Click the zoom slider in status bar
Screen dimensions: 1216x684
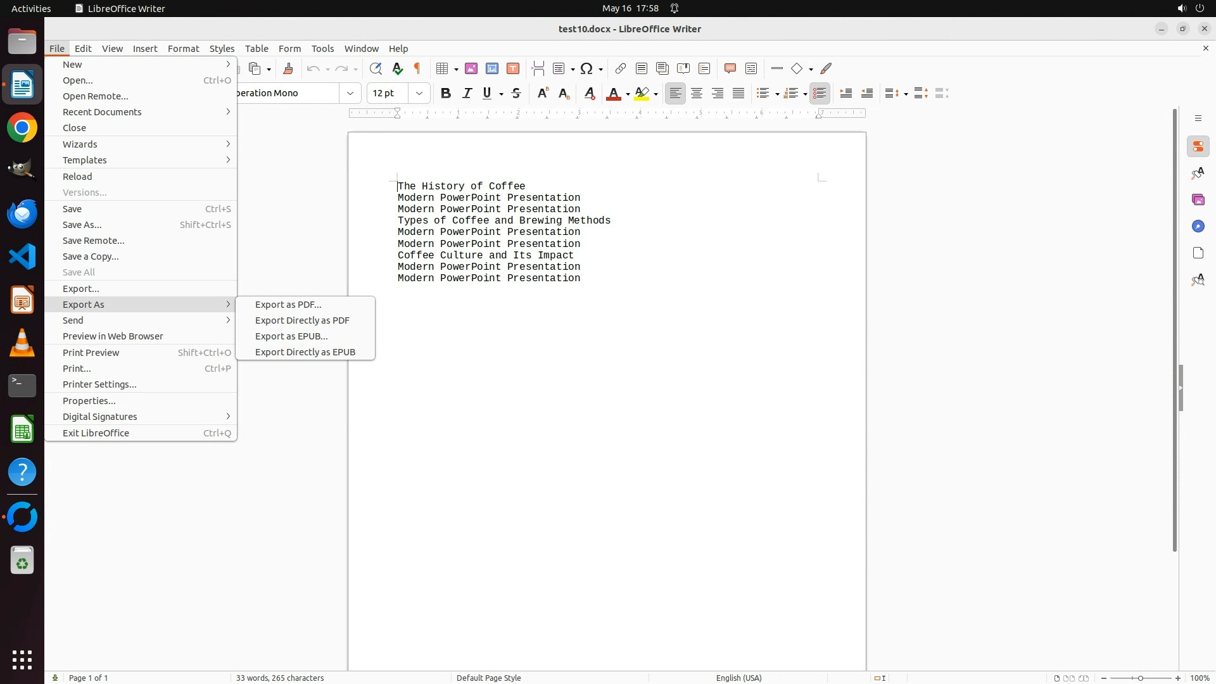point(1140,678)
